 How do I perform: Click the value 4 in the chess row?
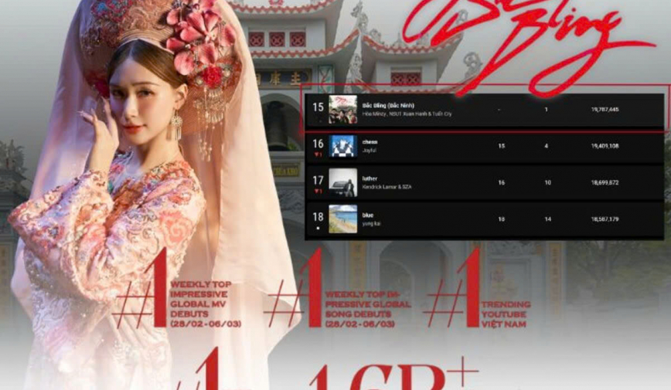[x=547, y=146]
